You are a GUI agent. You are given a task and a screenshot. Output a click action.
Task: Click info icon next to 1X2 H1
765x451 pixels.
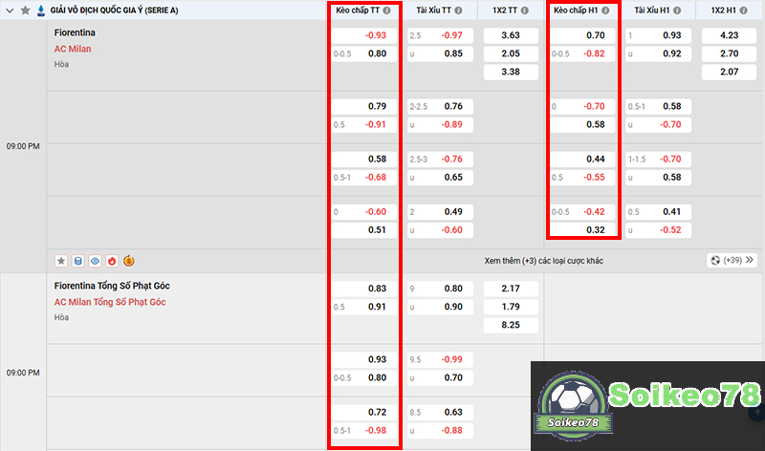pyautogui.click(x=743, y=11)
